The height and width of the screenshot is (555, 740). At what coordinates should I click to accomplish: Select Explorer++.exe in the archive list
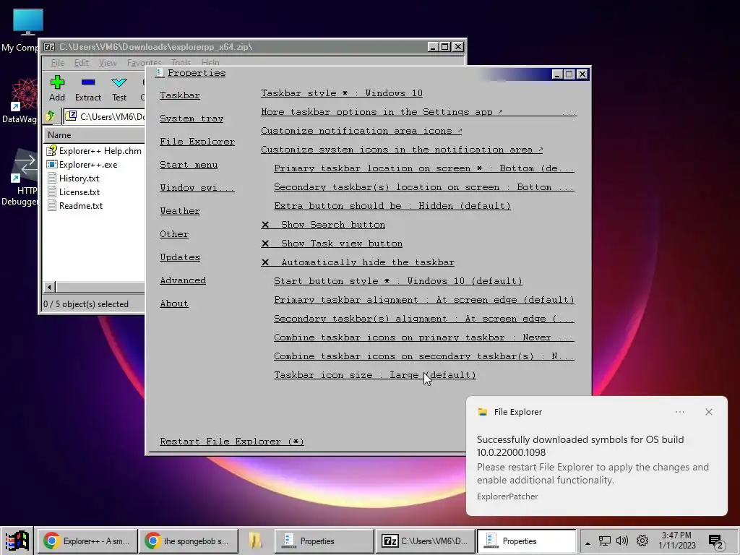[87, 165]
